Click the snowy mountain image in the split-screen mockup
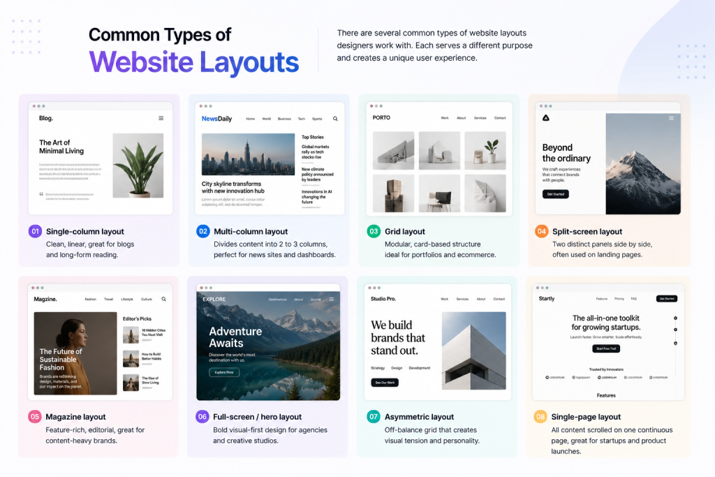The width and height of the screenshot is (715, 477). [643, 163]
